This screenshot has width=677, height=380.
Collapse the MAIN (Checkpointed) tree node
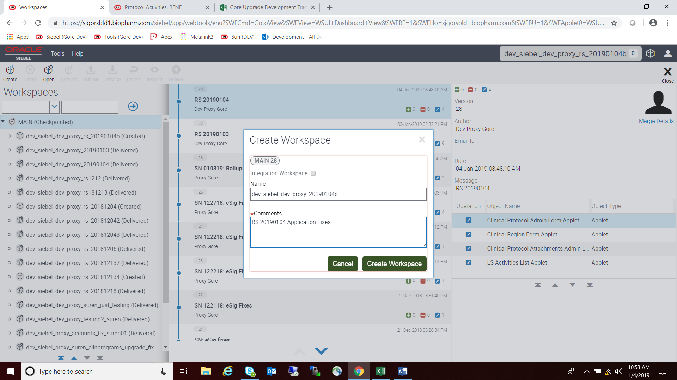point(3,121)
